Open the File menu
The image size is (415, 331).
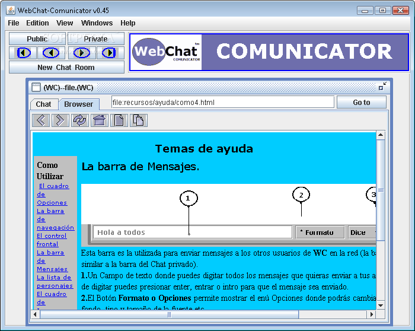coord(14,23)
